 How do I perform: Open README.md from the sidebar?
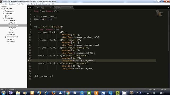coord(11,35)
